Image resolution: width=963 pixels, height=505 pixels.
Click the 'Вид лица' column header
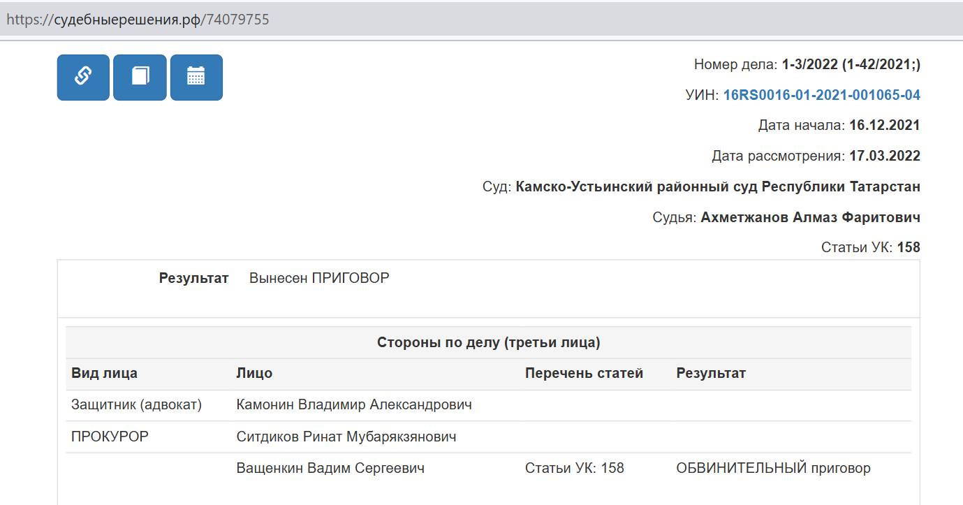point(104,374)
